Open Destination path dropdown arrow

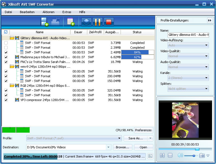pos(108,147)
